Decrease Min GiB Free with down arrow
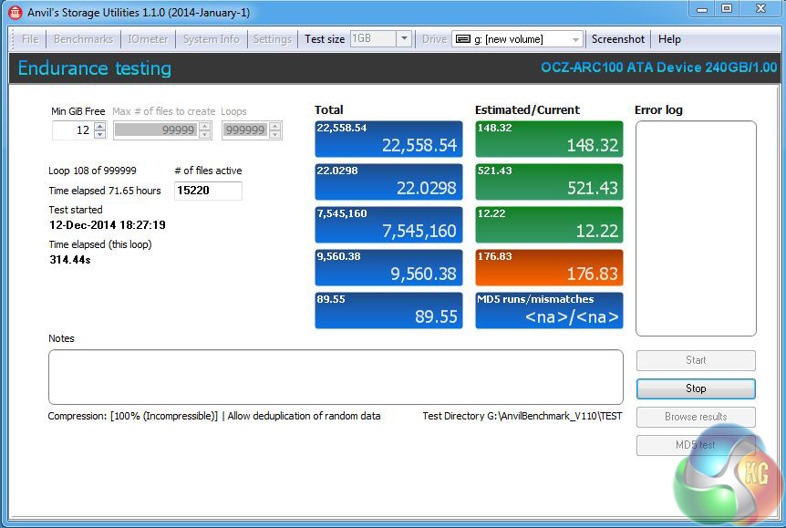Viewport: 786px width, 528px height. point(99,135)
